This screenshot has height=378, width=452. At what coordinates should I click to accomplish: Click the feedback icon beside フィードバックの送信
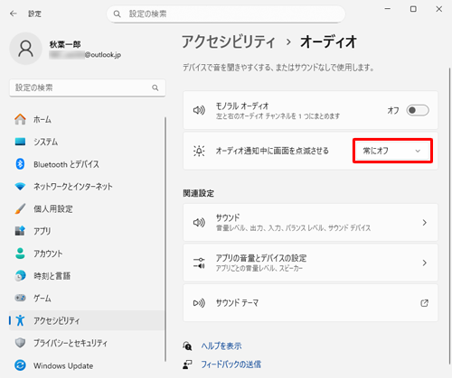pos(187,364)
